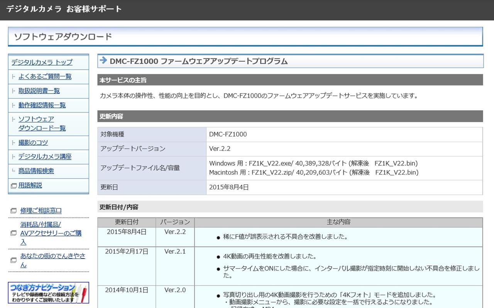
Task: Click new-window icon beside 修理ご相談窓口
Action: coord(14,211)
